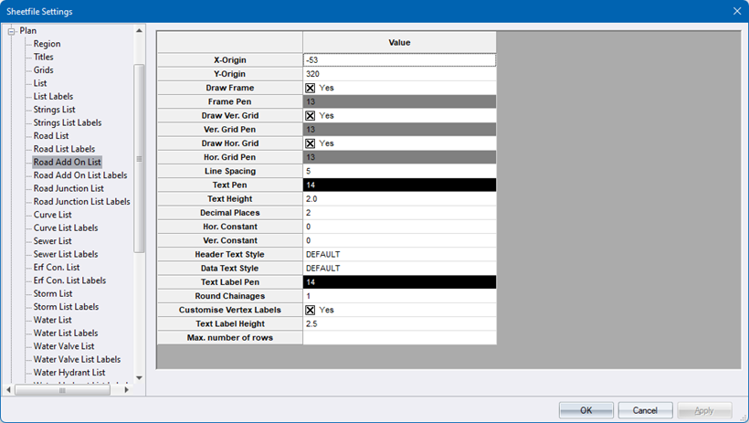Collapse the Plan tree node
749x423 pixels.
pyautogui.click(x=12, y=31)
